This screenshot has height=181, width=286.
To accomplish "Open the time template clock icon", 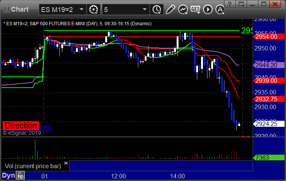I will pos(157,9).
